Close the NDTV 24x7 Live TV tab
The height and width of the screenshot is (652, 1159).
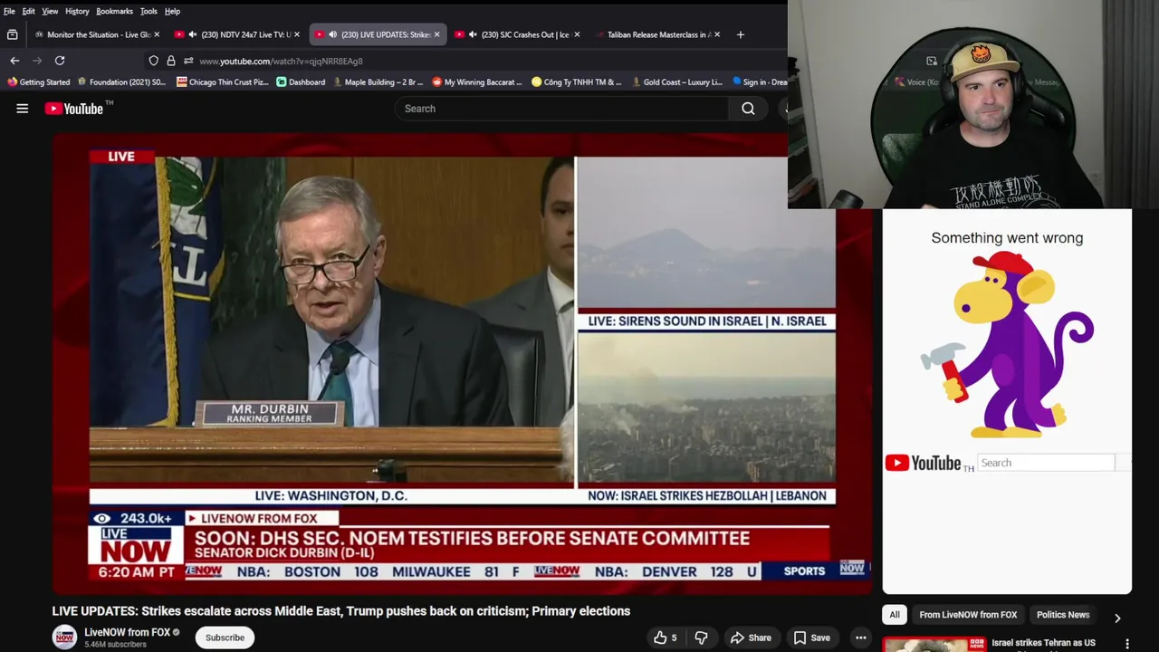coord(297,34)
